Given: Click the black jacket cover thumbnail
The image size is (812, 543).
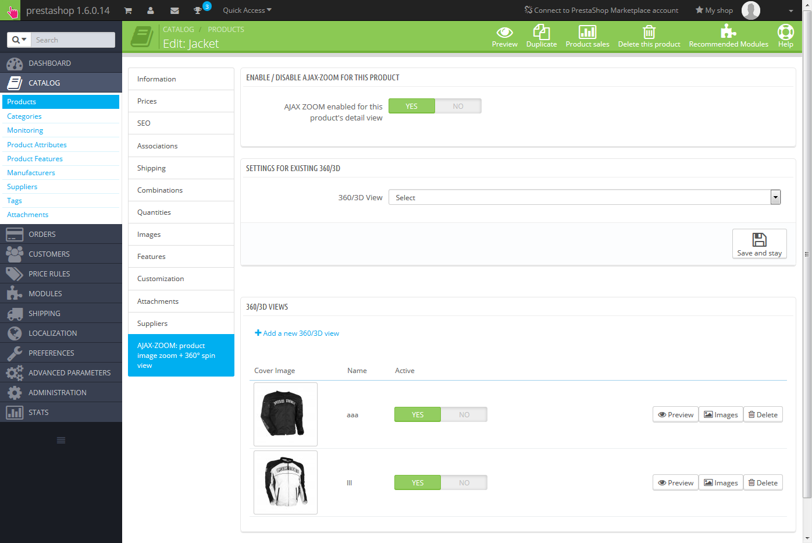Looking at the screenshot, I should pyautogui.click(x=286, y=414).
